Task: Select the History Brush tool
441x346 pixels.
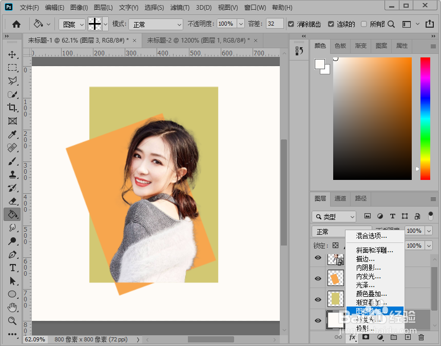Action: [12, 188]
